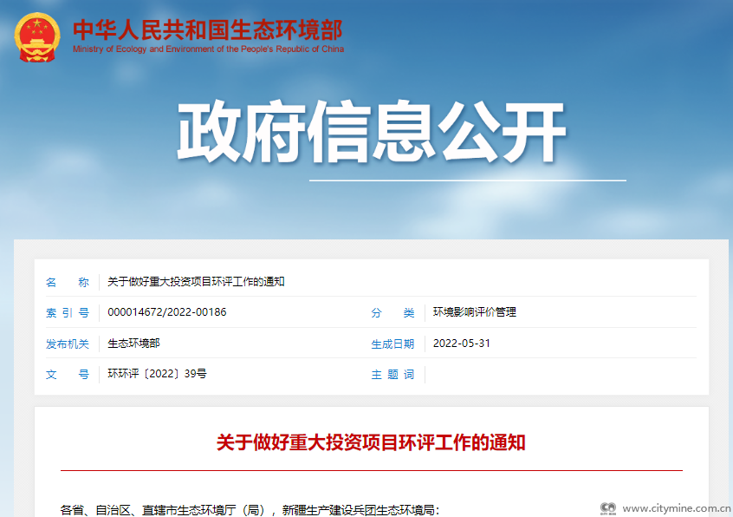Image resolution: width=733 pixels, height=517 pixels.
Task: Open the www.citymine.com.cn watermark link
Action: (676, 508)
